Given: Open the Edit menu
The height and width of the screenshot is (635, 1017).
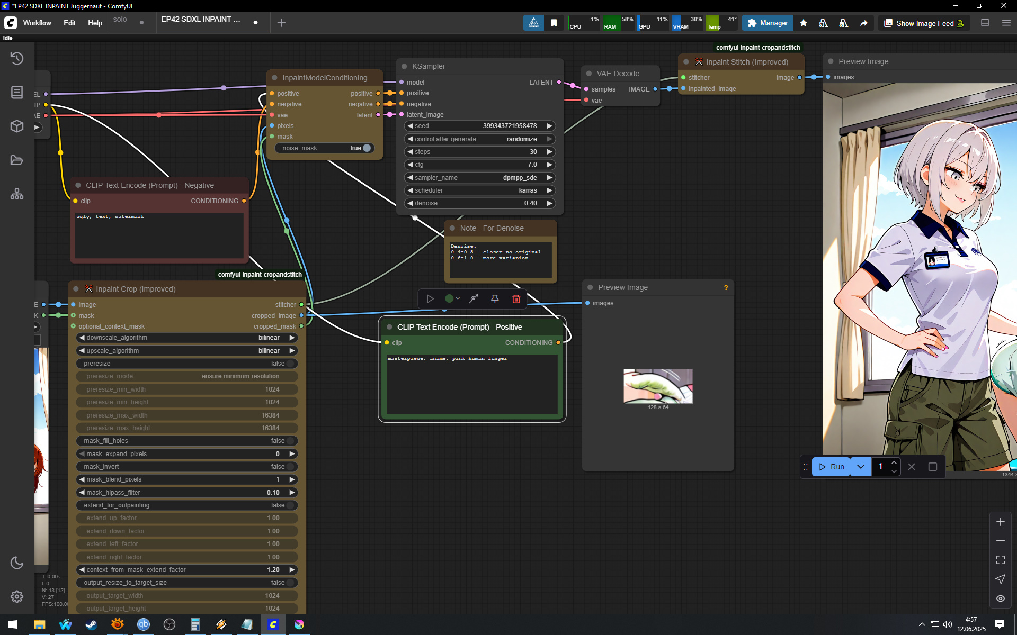Looking at the screenshot, I should [69, 23].
